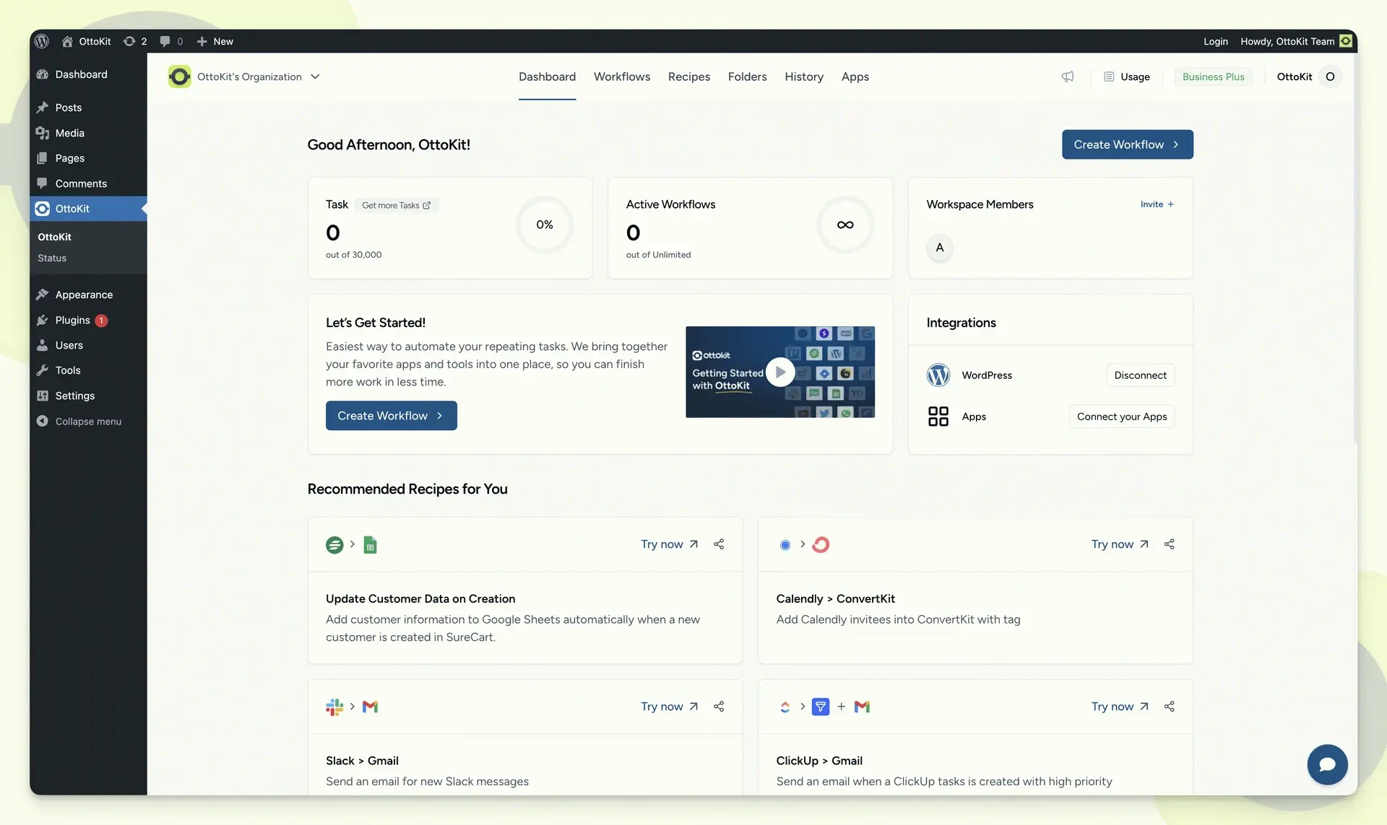Click Create Workflow in Let's Get Started
Image resolution: width=1387 pixels, height=825 pixels.
[391, 416]
